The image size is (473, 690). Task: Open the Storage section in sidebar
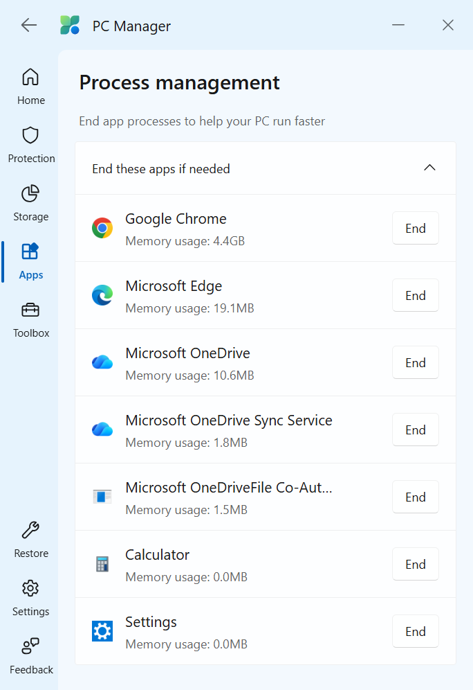pyautogui.click(x=31, y=203)
